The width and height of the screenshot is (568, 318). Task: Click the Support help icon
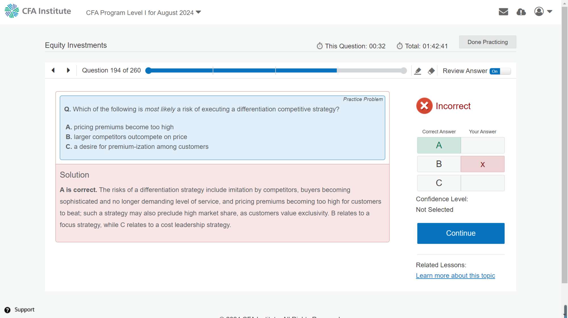(7, 310)
